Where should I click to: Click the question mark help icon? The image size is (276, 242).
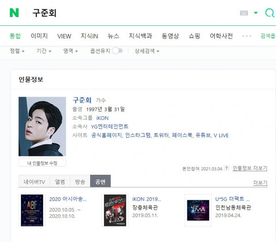pos(227,168)
